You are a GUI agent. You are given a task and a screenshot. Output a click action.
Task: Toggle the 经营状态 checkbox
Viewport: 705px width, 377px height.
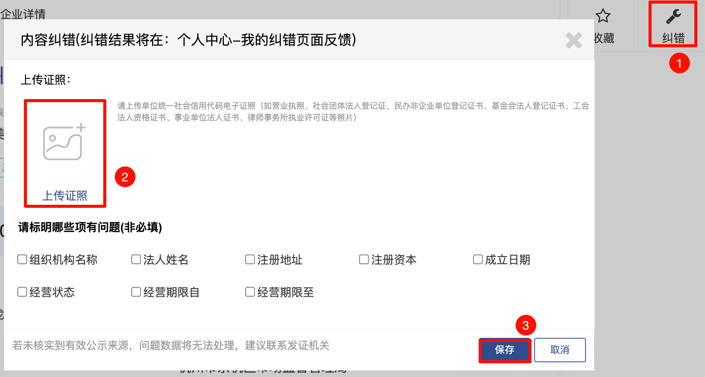point(22,292)
